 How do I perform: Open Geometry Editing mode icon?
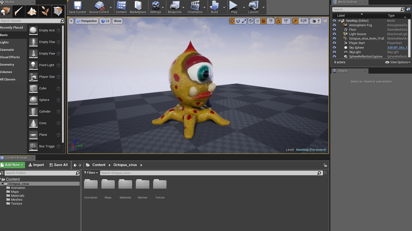click(58, 11)
